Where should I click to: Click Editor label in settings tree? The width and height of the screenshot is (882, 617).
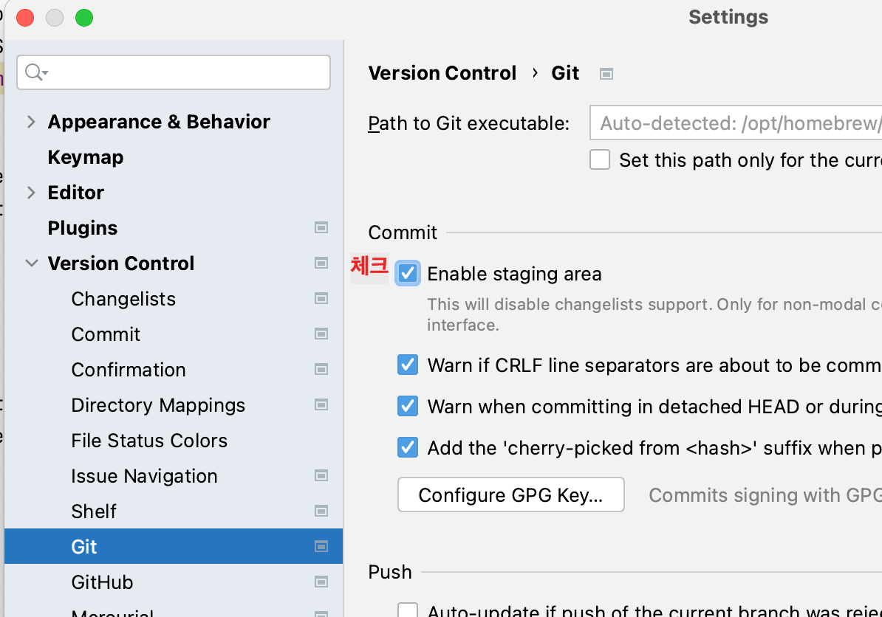coord(75,193)
